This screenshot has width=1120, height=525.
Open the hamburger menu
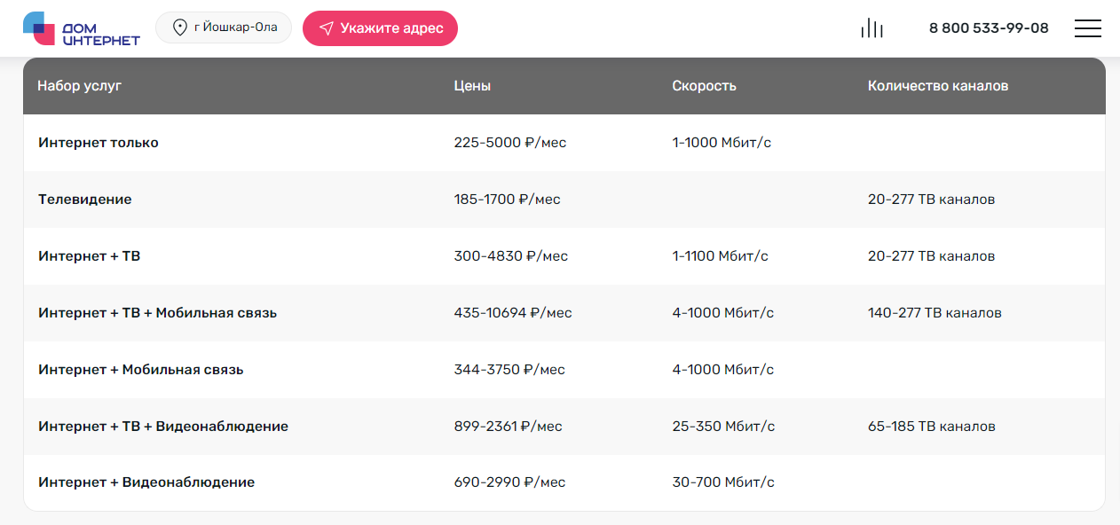[x=1087, y=28]
